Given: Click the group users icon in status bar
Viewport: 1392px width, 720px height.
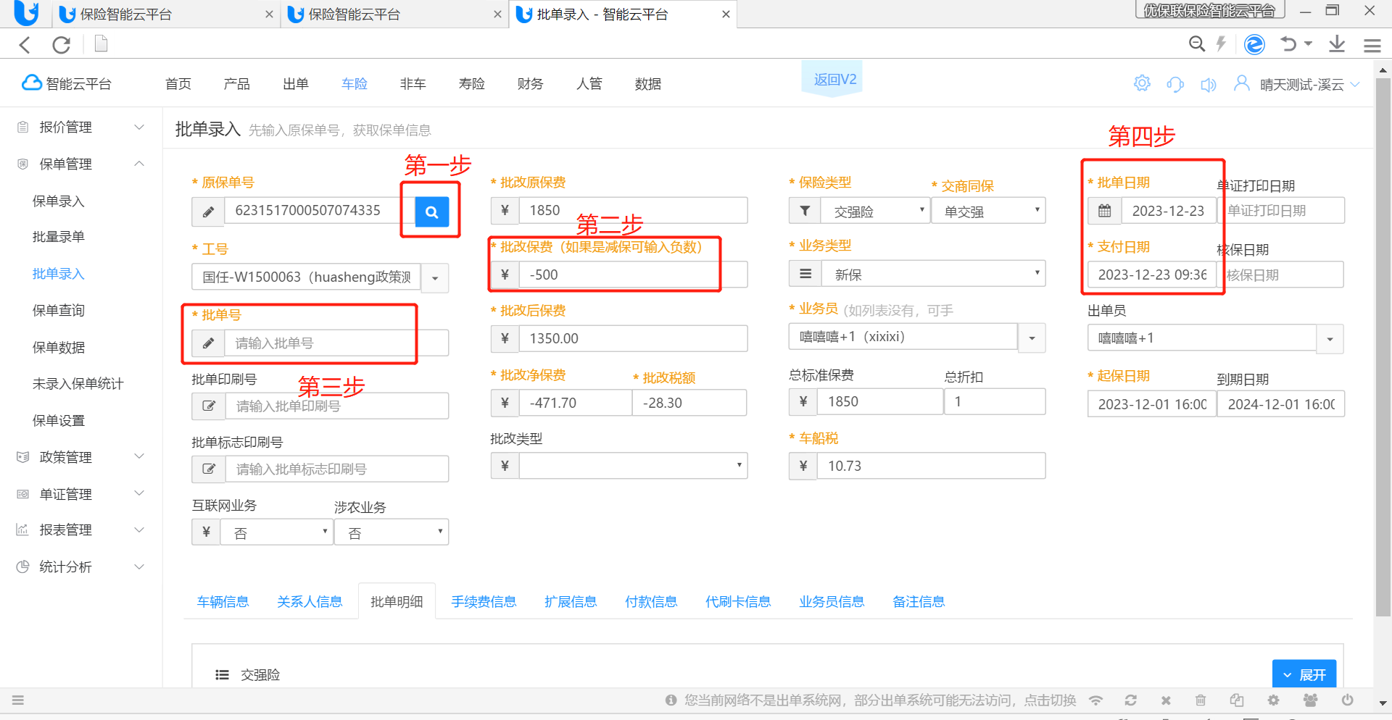Looking at the screenshot, I should tap(1310, 700).
